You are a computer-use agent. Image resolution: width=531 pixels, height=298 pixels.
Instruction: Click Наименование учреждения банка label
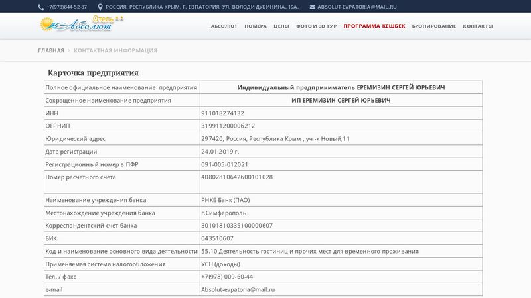(96, 200)
